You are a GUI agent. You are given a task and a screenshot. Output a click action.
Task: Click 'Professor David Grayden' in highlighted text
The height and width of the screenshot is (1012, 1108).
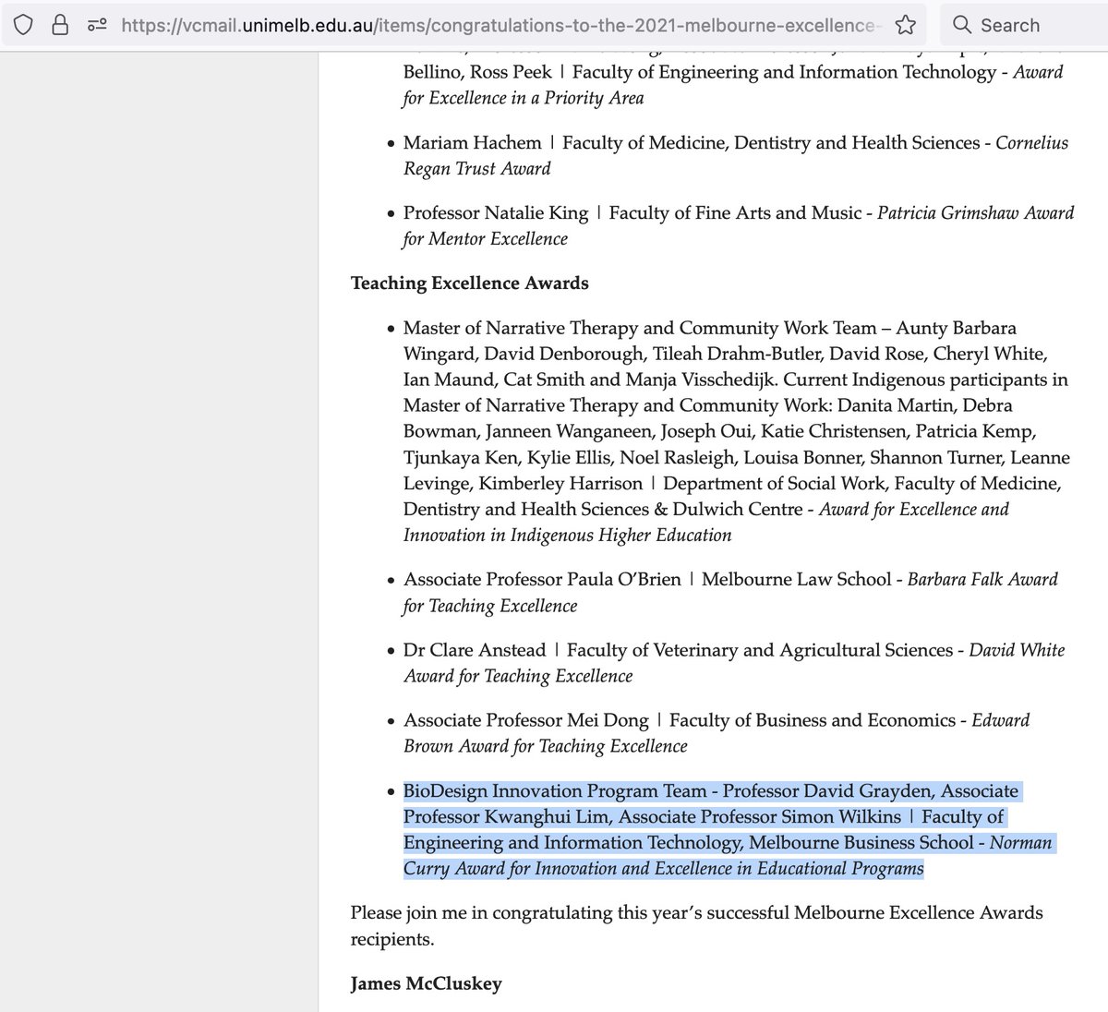pyautogui.click(x=828, y=791)
